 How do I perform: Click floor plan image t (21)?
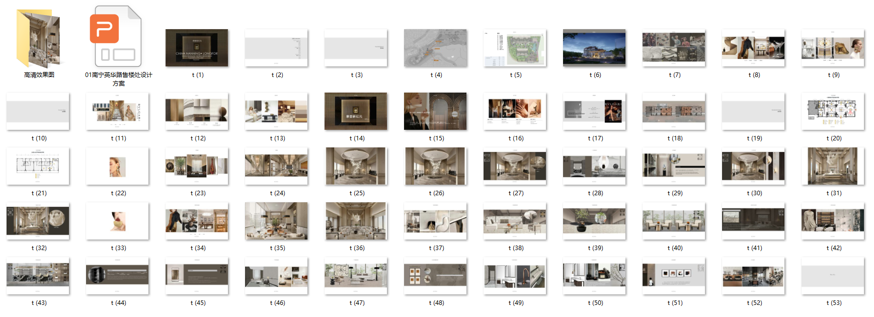38,166
